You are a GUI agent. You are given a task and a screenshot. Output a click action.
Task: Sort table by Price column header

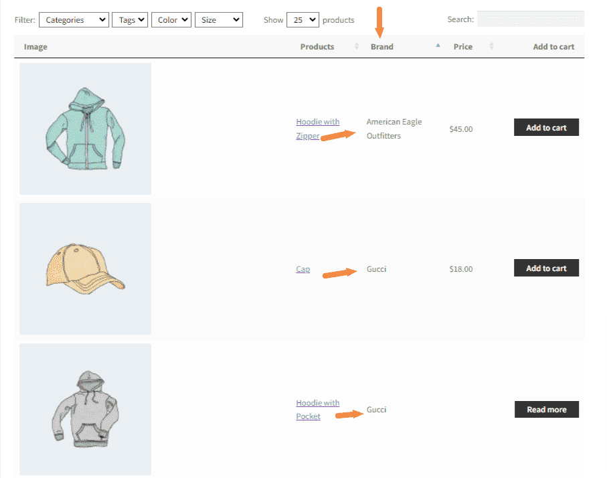pos(463,47)
